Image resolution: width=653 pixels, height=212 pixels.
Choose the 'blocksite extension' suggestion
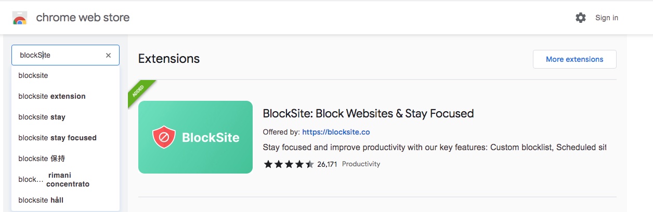(66, 96)
